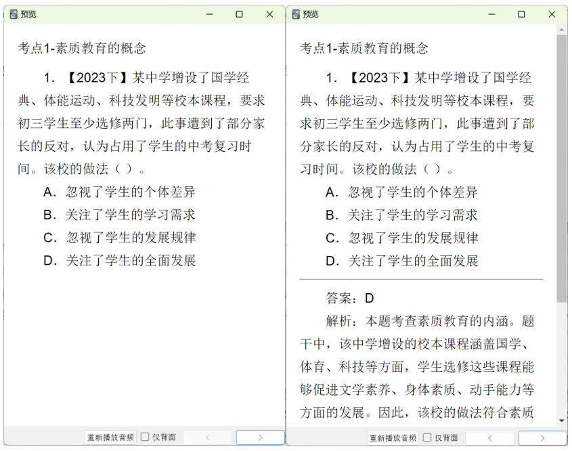Click scroll up arrow in right preview window
The height and width of the screenshot is (451, 572).
point(561,30)
